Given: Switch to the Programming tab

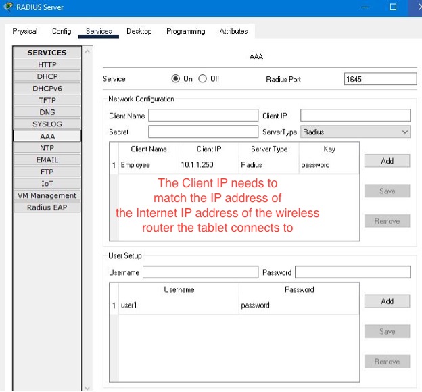Looking at the screenshot, I should [x=186, y=32].
